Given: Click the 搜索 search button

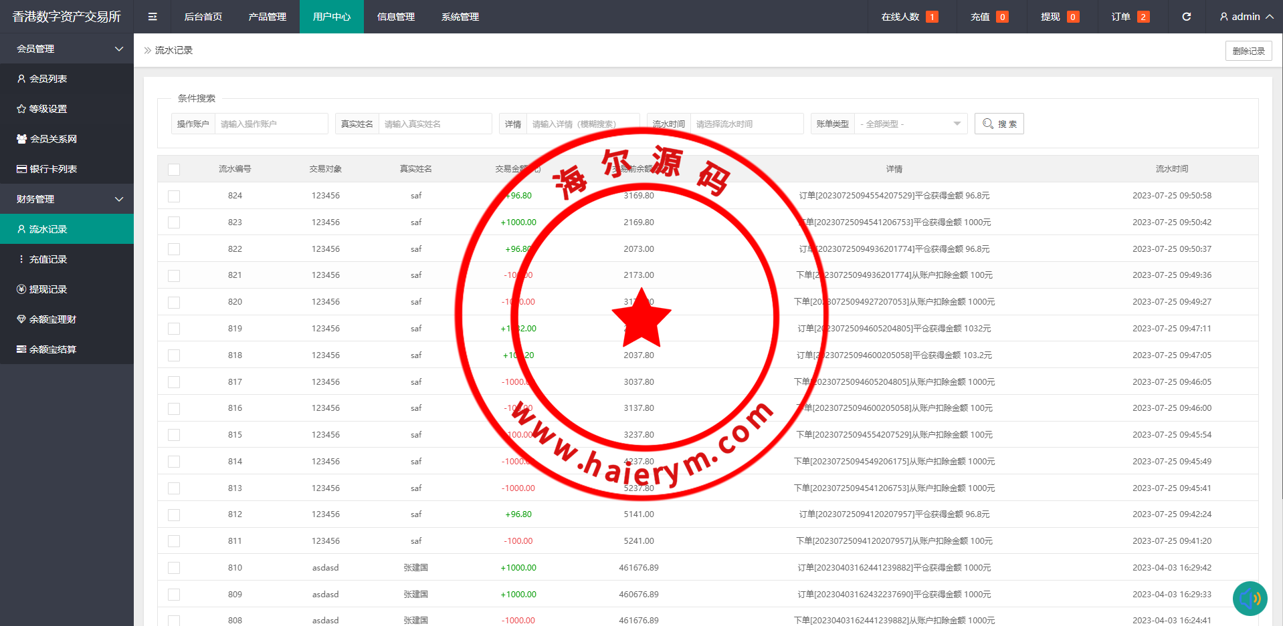Looking at the screenshot, I should pyautogui.click(x=999, y=124).
